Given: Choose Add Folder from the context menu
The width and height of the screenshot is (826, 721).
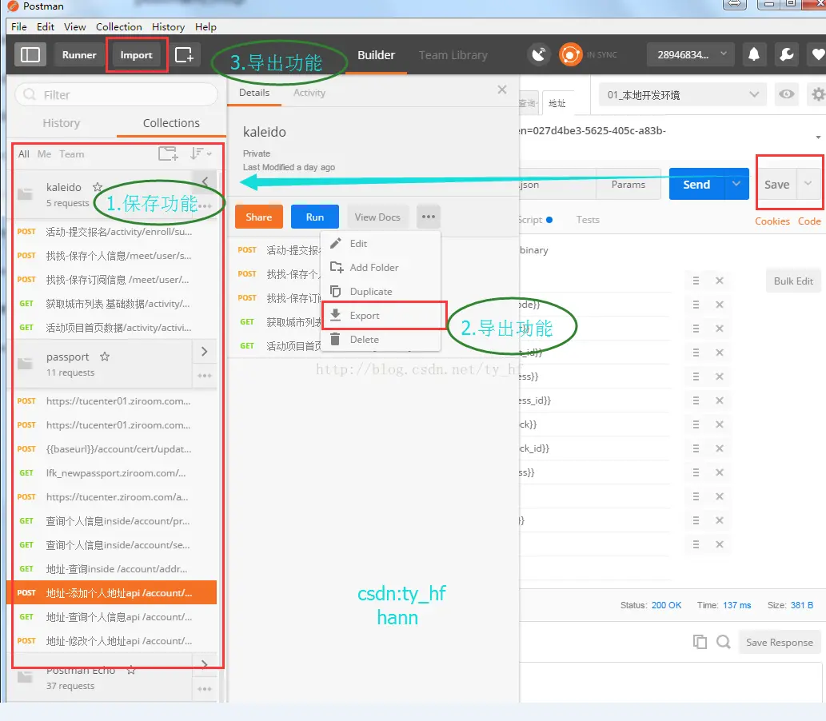Looking at the screenshot, I should point(381,268).
